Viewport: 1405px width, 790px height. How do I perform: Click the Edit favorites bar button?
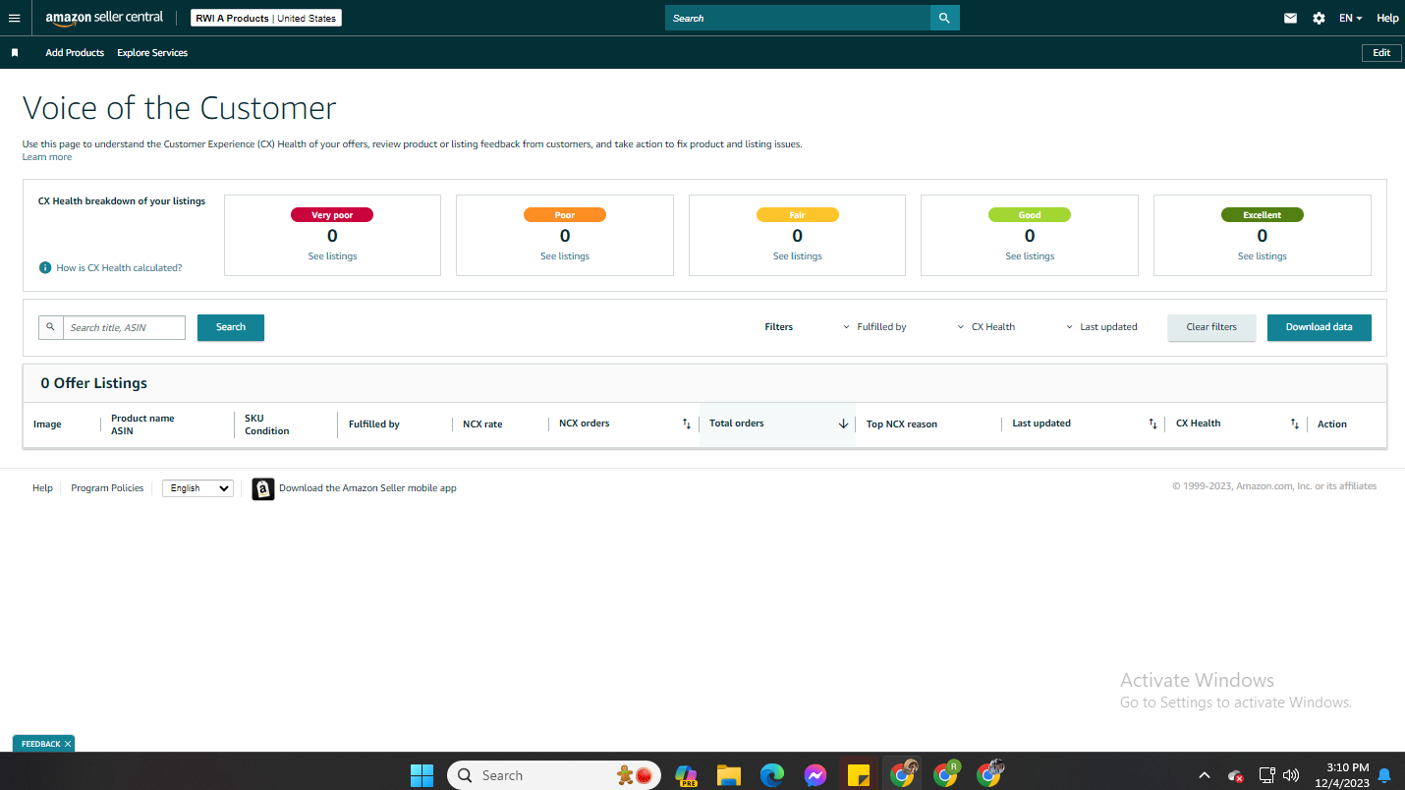[x=1381, y=53]
